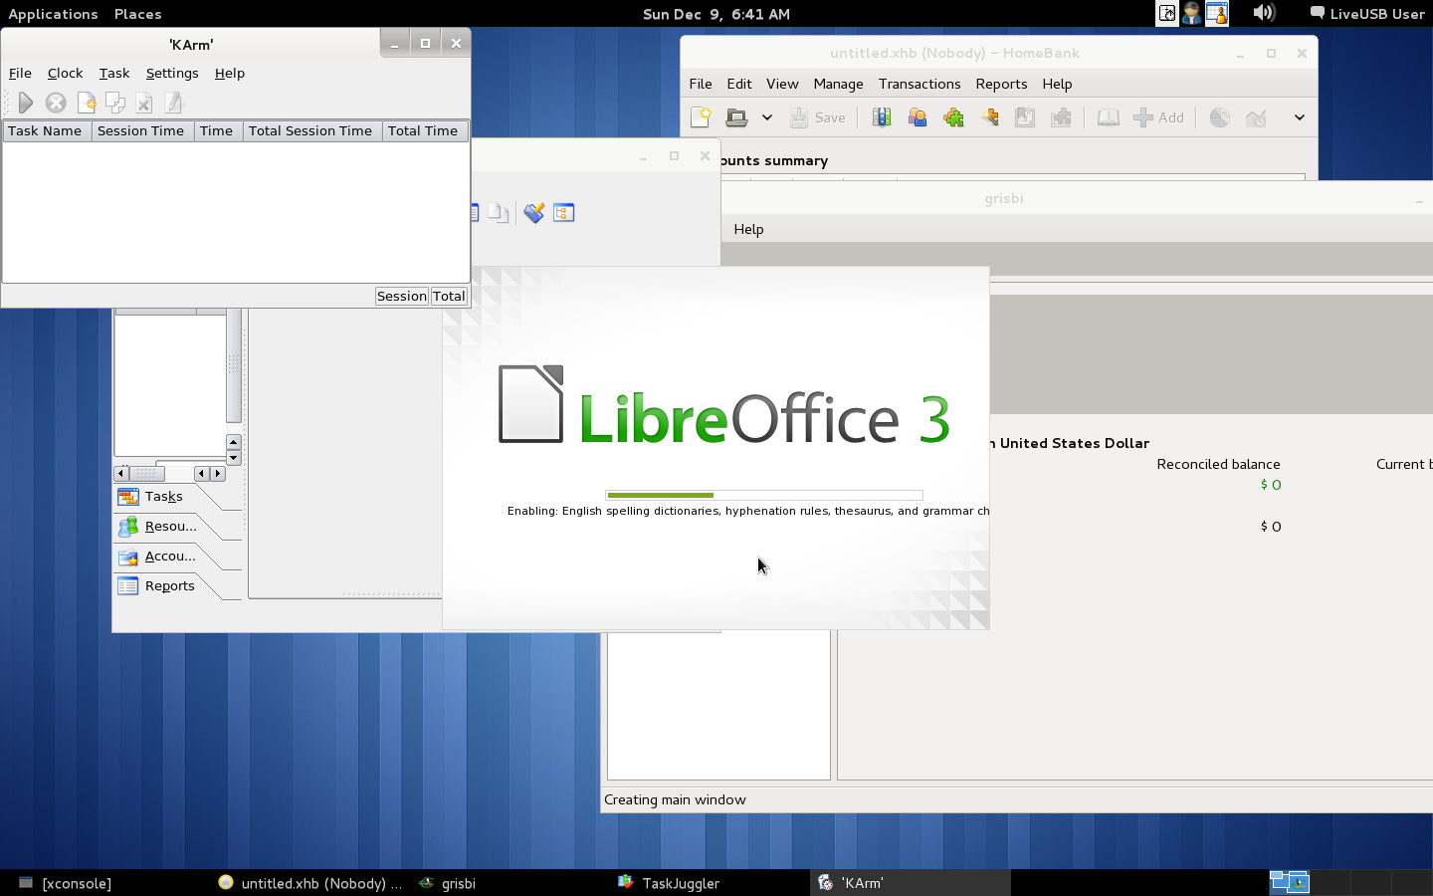Click the Show transactions book icon in HomeBank
This screenshot has width=1433, height=896.
point(1108,117)
